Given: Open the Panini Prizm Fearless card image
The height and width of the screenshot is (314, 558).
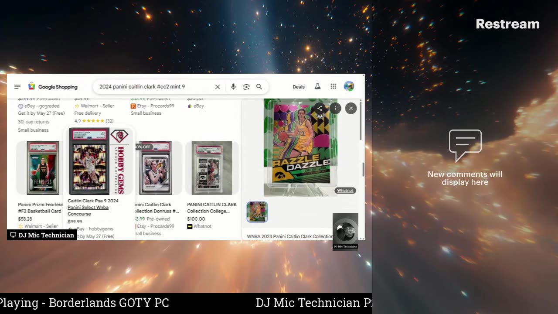Looking at the screenshot, I should pyautogui.click(x=43, y=168).
